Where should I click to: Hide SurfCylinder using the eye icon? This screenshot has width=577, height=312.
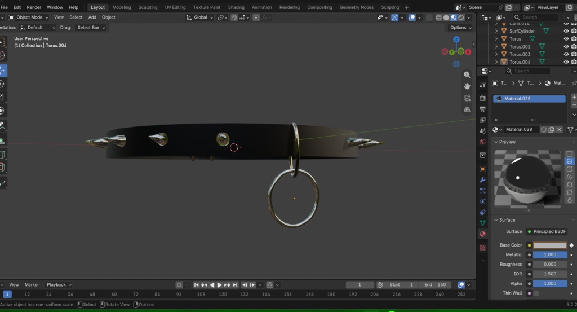pyautogui.click(x=566, y=31)
